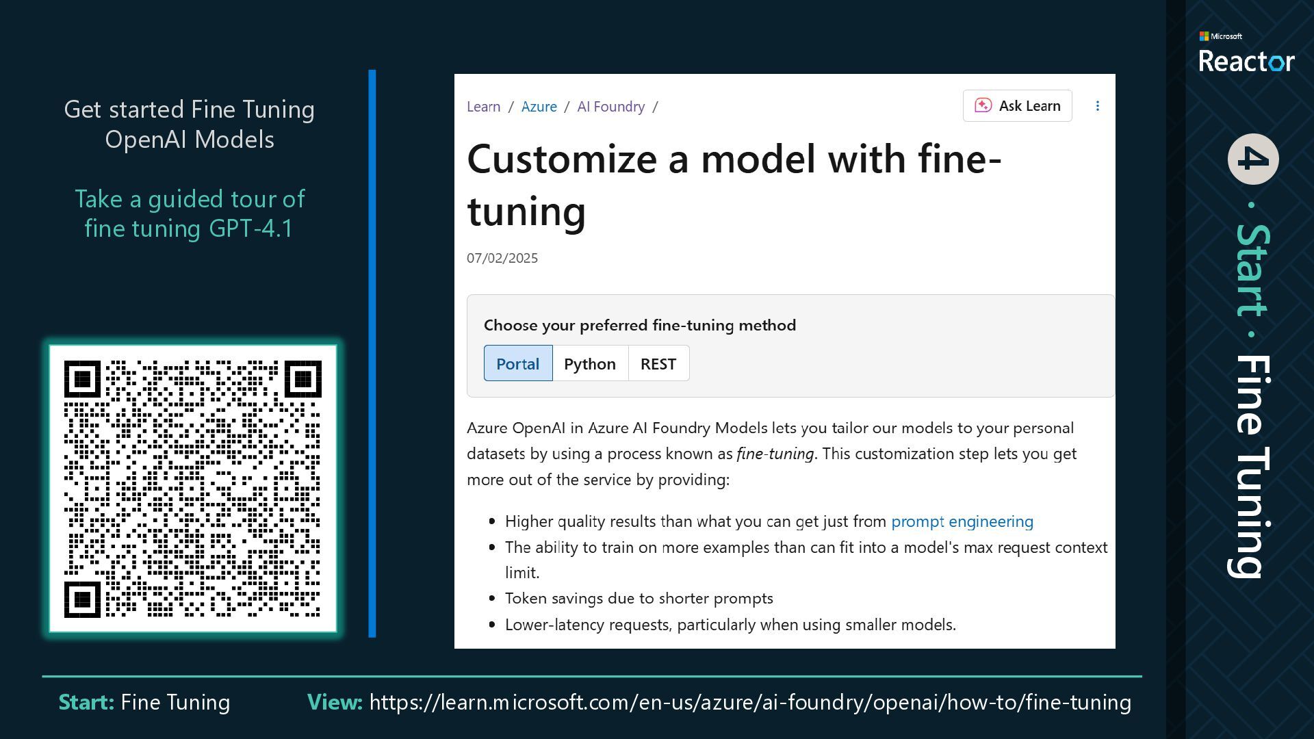Click the fine-tuning QR code
This screenshot has height=739, width=1314.
tap(193, 489)
